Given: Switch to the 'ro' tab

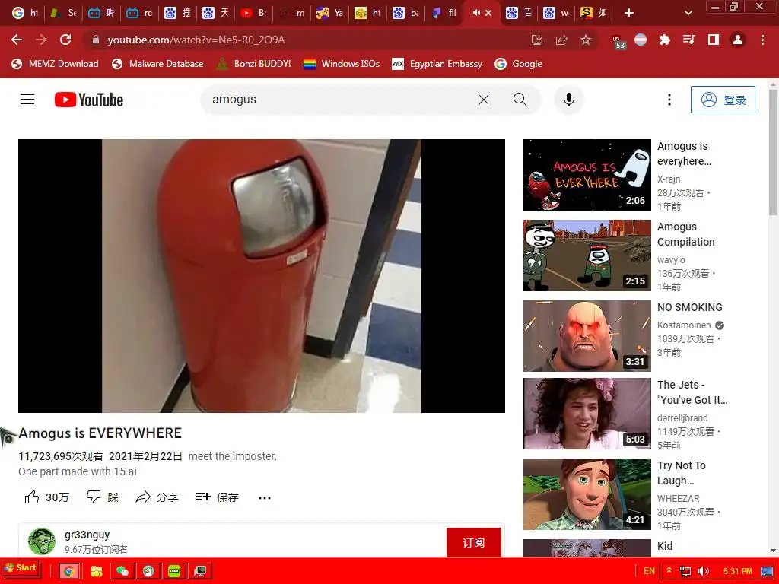Looking at the screenshot, I should [139, 13].
